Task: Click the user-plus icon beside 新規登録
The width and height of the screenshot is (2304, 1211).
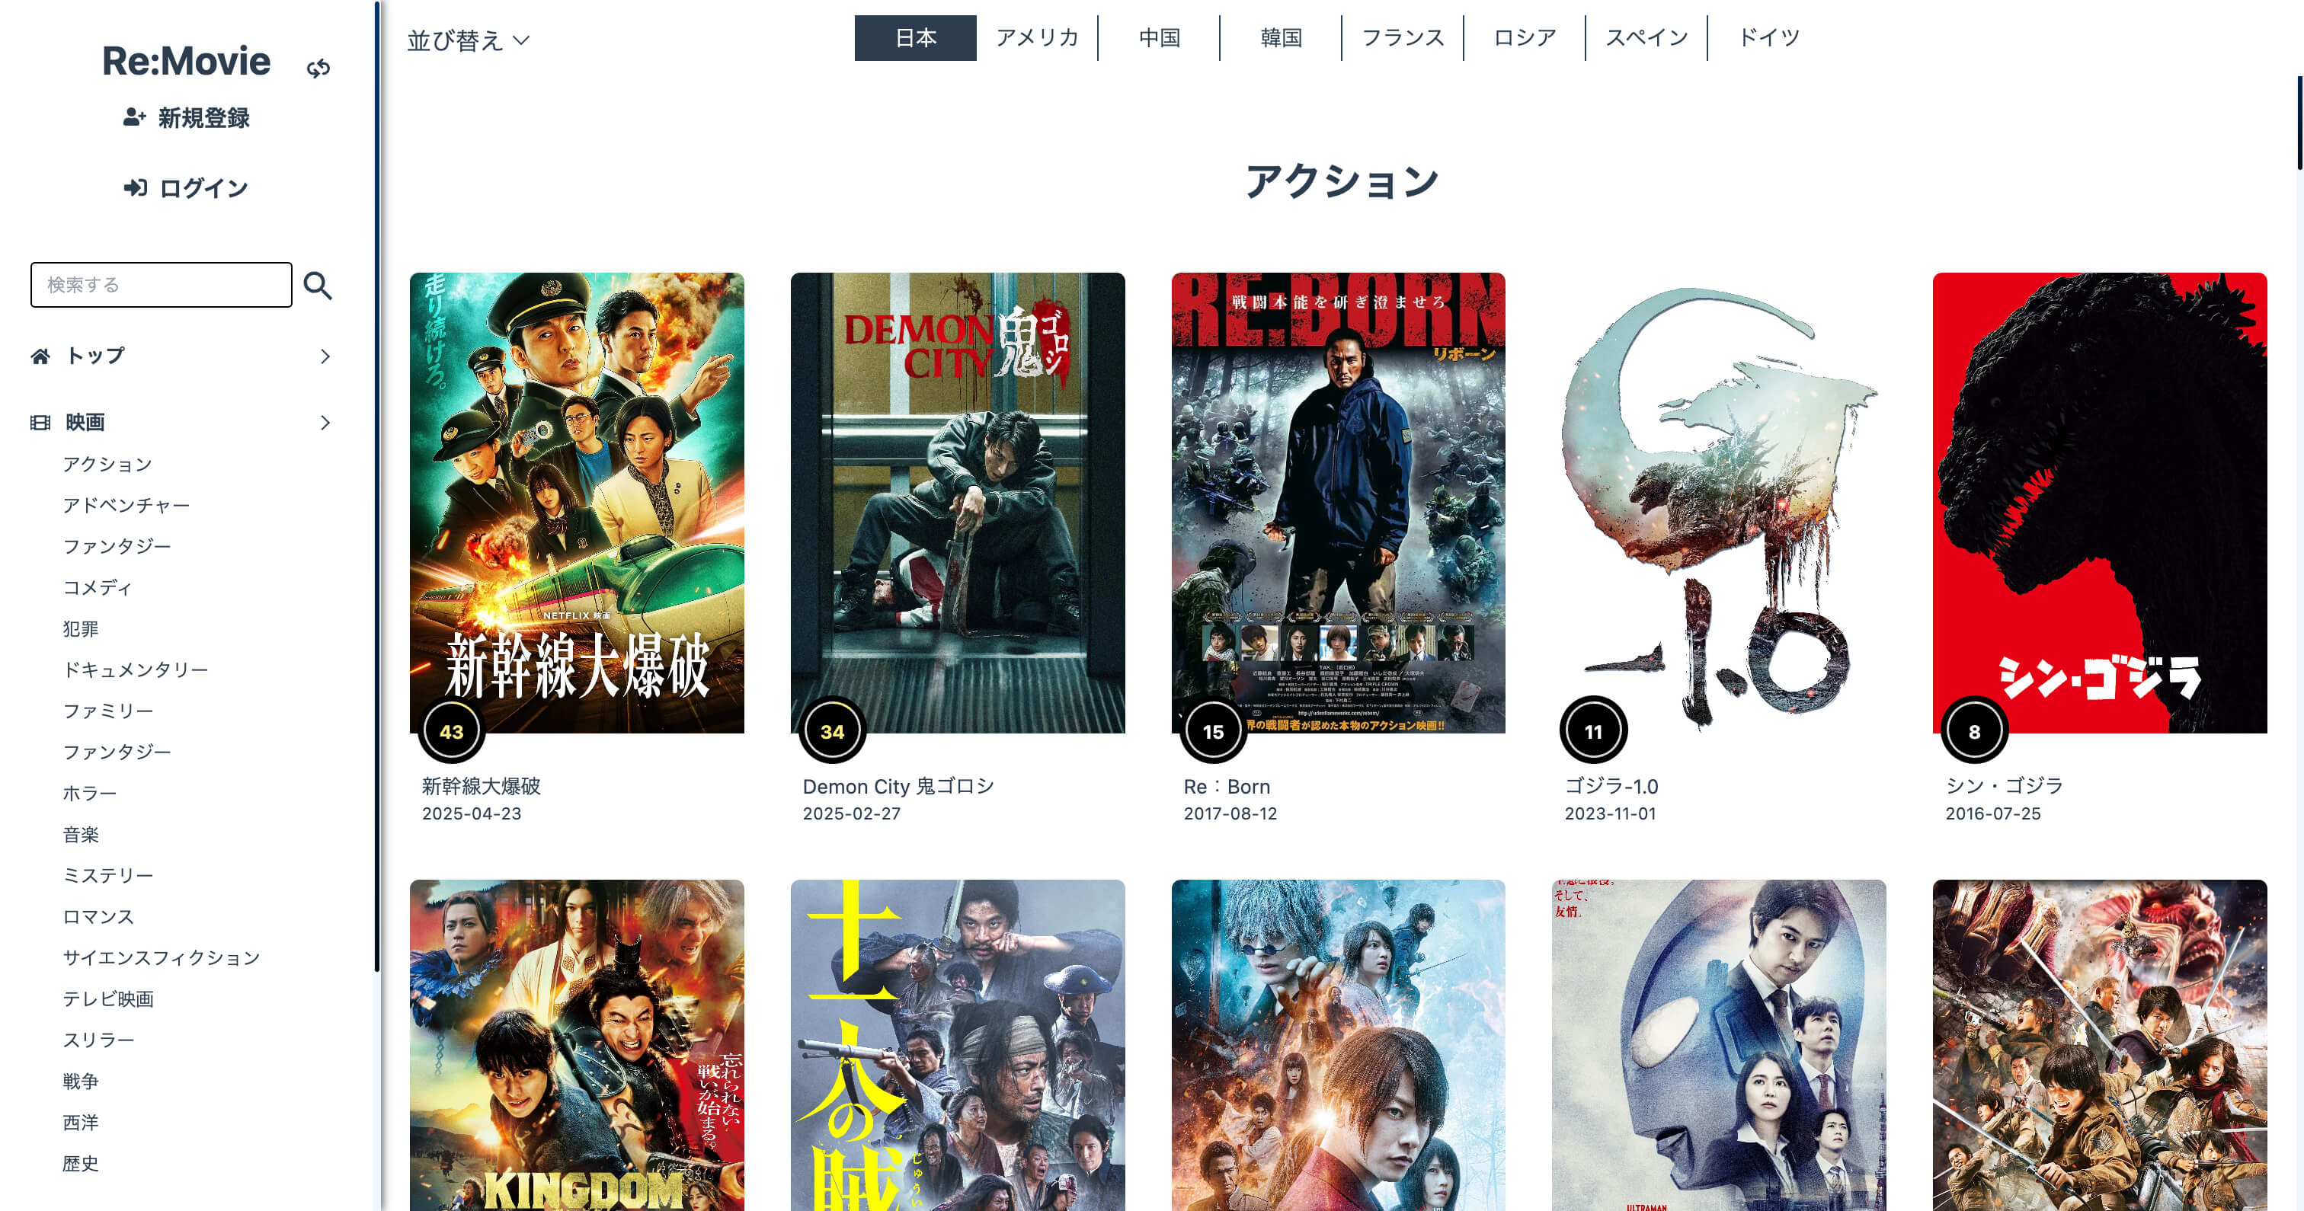Action: (134, 117)
